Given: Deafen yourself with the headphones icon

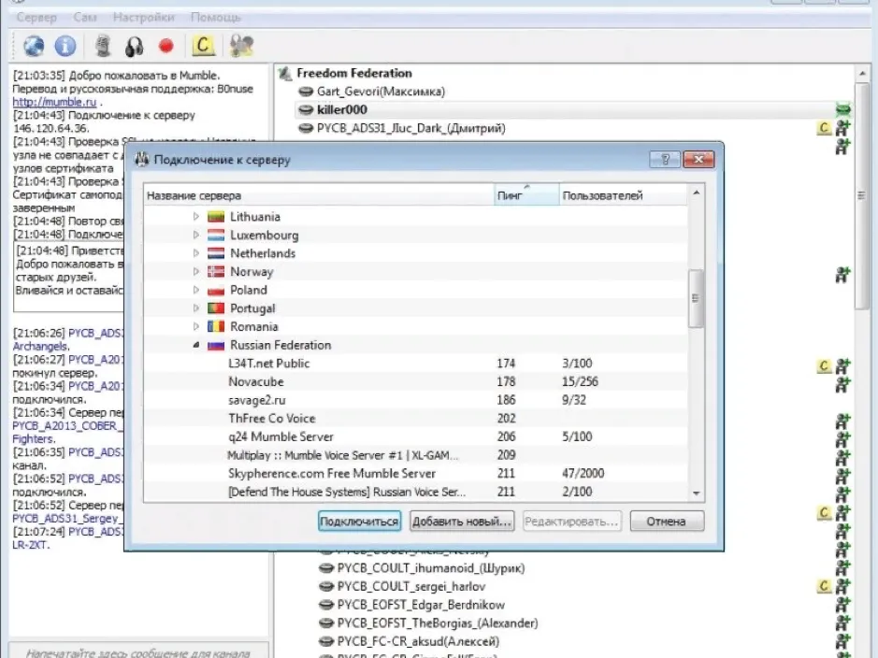Looking at the screenshot, I should pos(135,47).
